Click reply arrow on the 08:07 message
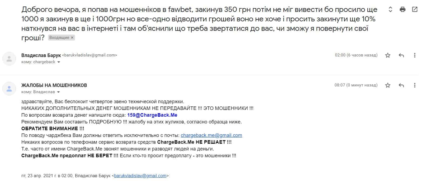 (x=401, y=85)
